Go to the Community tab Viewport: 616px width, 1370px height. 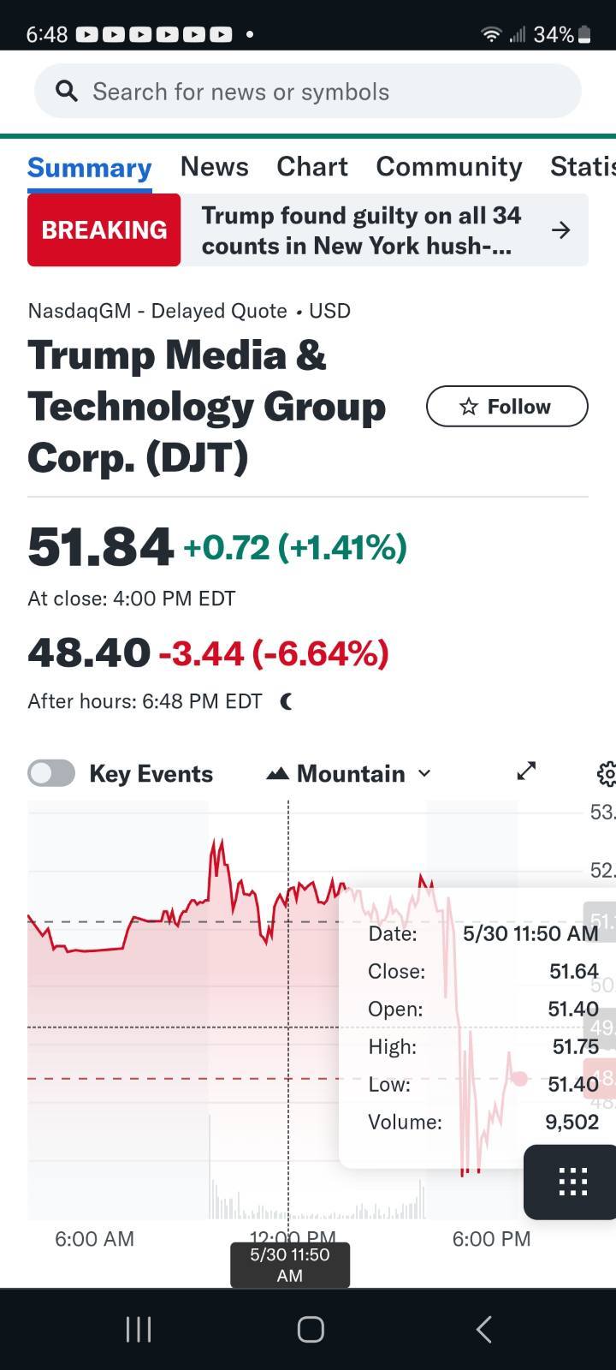(x=448, y=166)
